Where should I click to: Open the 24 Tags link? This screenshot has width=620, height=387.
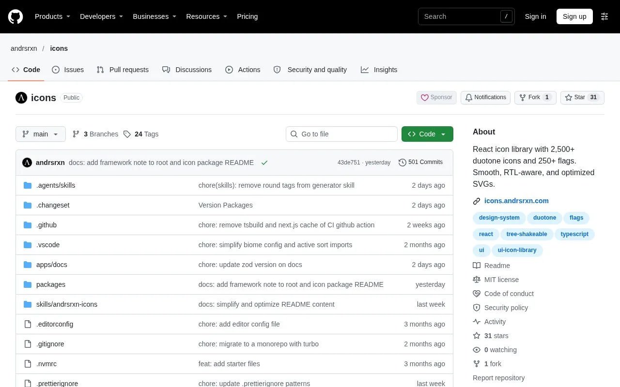coord(141,134)
